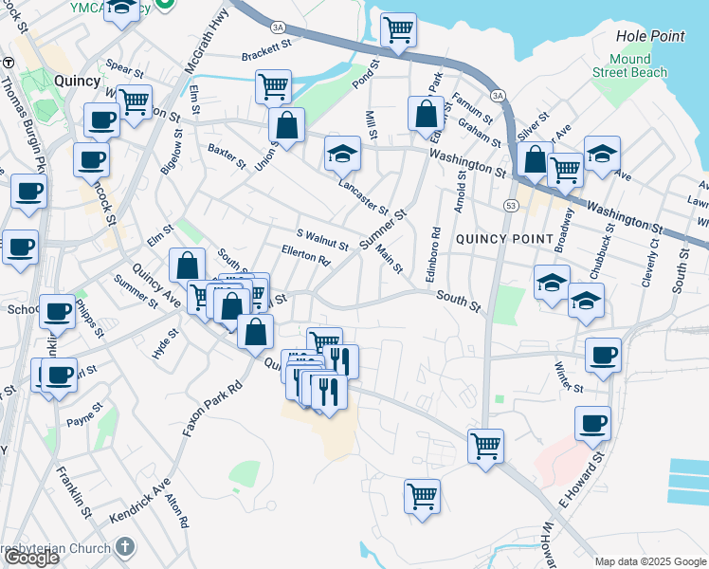Open the shopping bag marker by Silver St

click(x=535, y=159)
